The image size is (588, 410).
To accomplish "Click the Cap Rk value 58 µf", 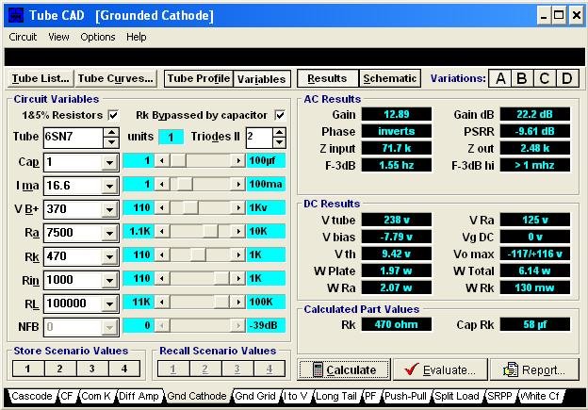I will click(x=534, y=324).
